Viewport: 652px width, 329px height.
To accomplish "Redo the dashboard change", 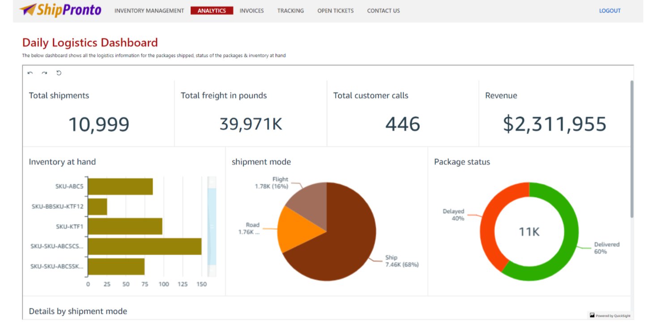I will pyautogui.click(x=44, y=73).
